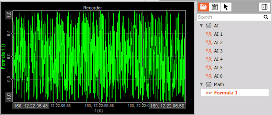Click the Math folder icon
Image resolution: width=272 pixels, height=115 pixels.
tap(209, 84)
